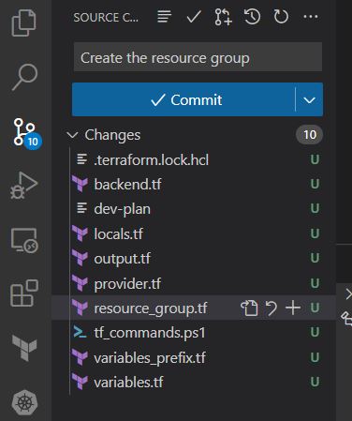Open the Kubernetes sidebar icon
The width and height of the screenshot is (352, 421).
coord(24,402)
